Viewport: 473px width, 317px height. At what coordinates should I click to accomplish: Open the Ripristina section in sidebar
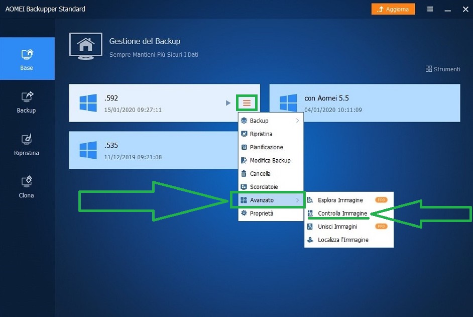point(27,145)
